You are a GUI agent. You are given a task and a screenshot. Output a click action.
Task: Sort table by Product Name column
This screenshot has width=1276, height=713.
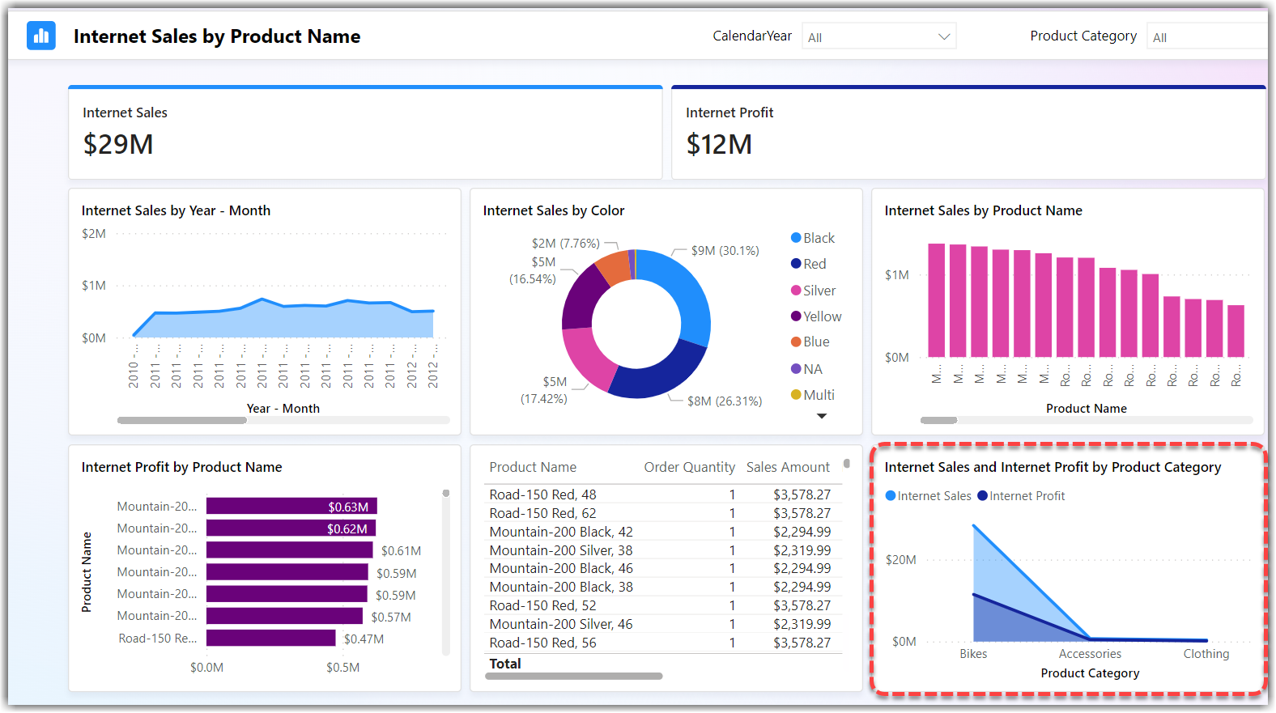pyautogui.click(x=533, y=467)
